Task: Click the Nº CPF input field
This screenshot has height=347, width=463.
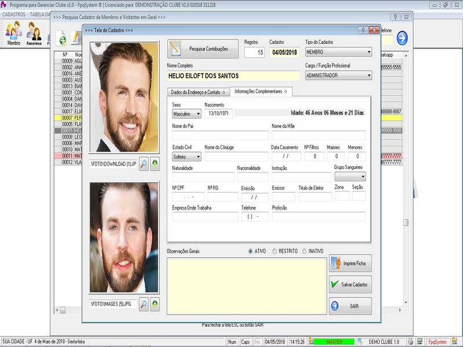Action: point(188,197)
